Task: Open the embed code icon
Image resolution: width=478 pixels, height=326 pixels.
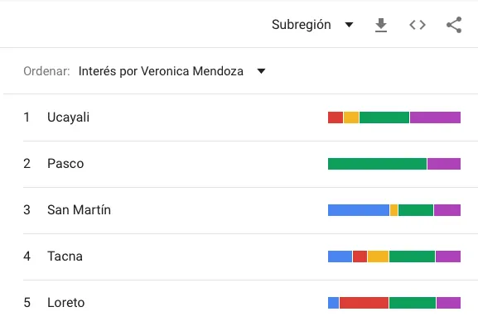Action: 418,25
